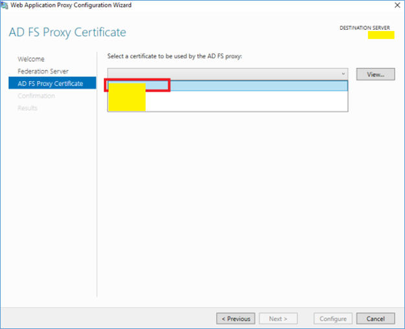Close the Web Application Proxy wizard window
The height and width of the screenshot is (329, 405).
coord(397,5)
